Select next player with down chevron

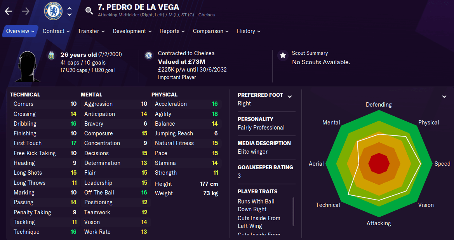coord(70,14)
